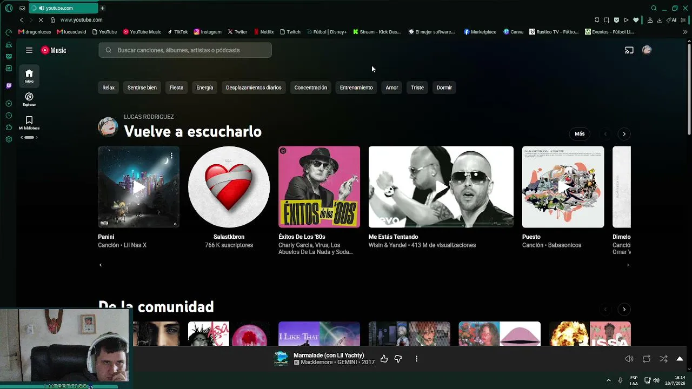692x389 pixels.
Task: Toggle the player volume speaker icon
Action: tap(629, 359)
